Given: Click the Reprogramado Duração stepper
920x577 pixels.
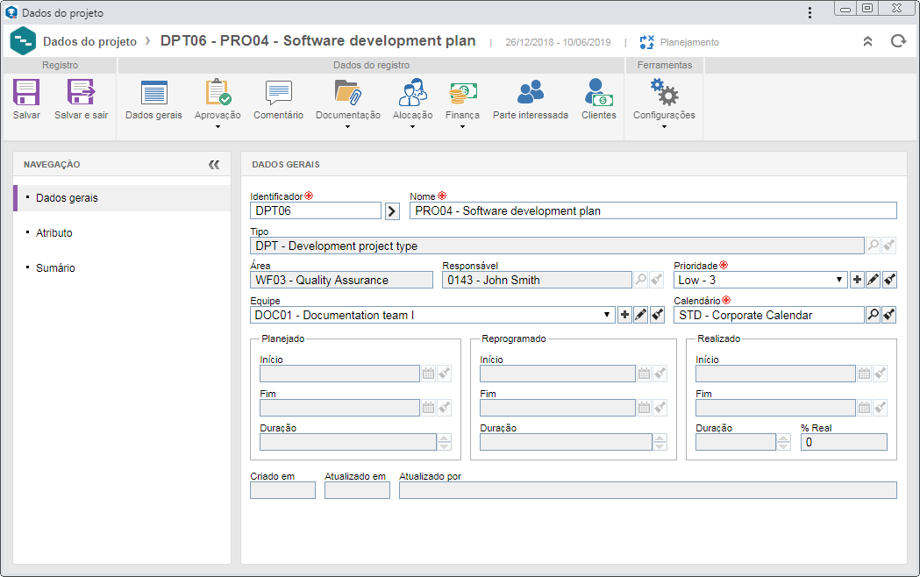Looking at the screenshot, I should pyautogui.click(x=660, y=442).
